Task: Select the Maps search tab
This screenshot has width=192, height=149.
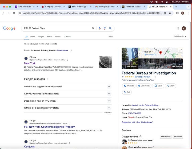Action: click(49, 36)
